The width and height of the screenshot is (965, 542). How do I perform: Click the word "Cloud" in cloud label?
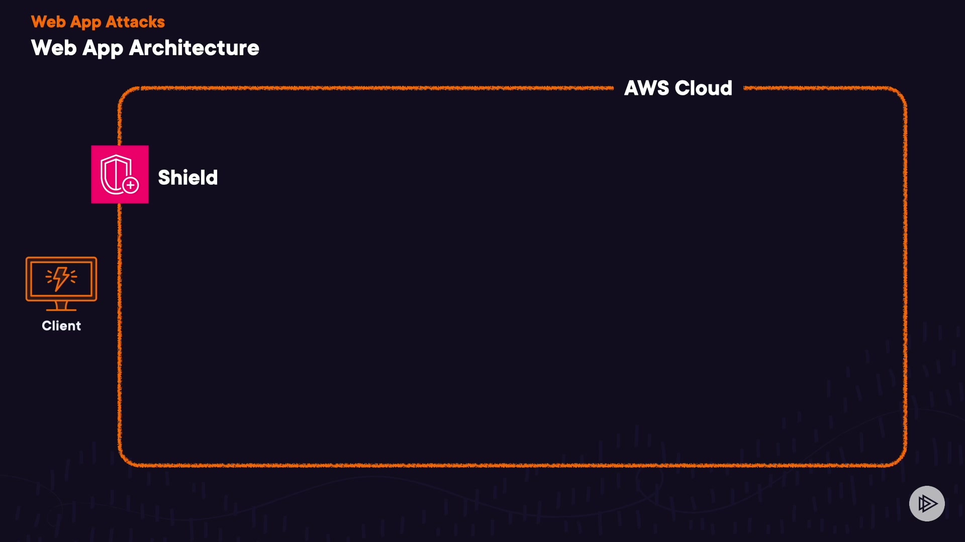(x=704, y=88)
